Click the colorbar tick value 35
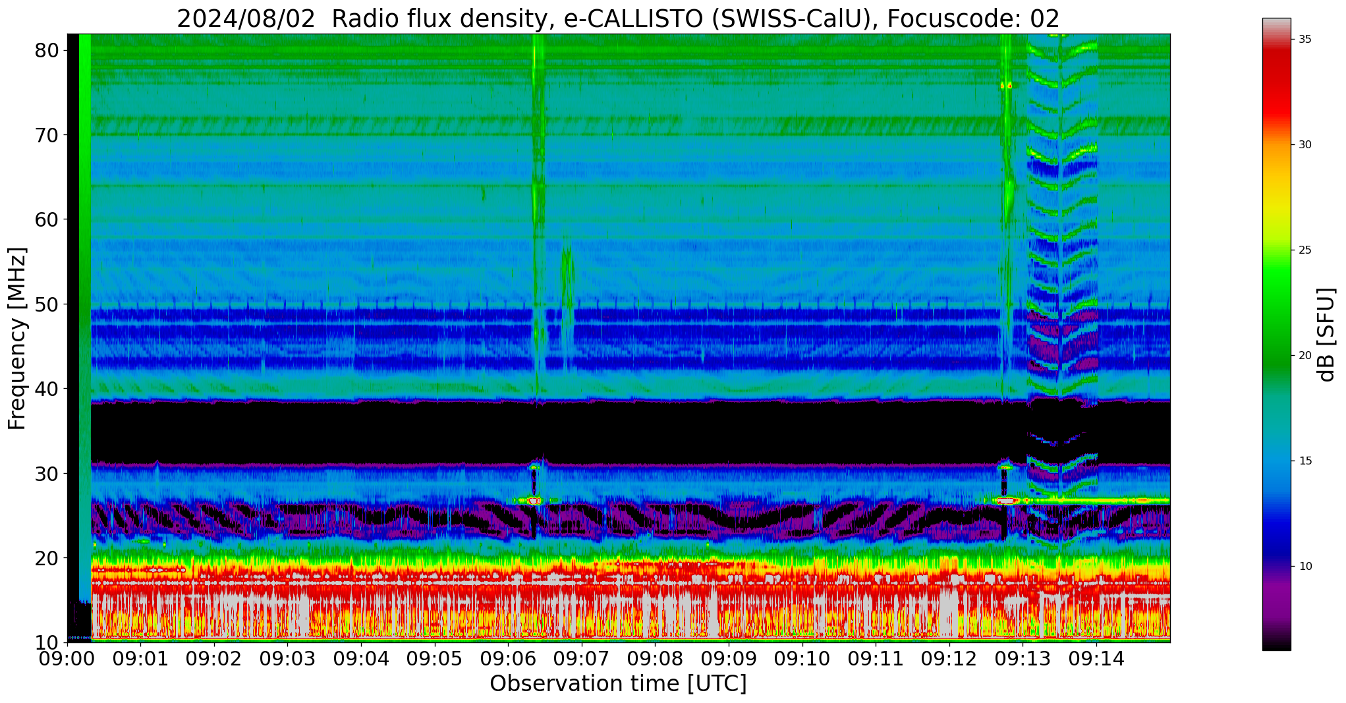Screen dimensions: 1346x703 [1304, 40]
